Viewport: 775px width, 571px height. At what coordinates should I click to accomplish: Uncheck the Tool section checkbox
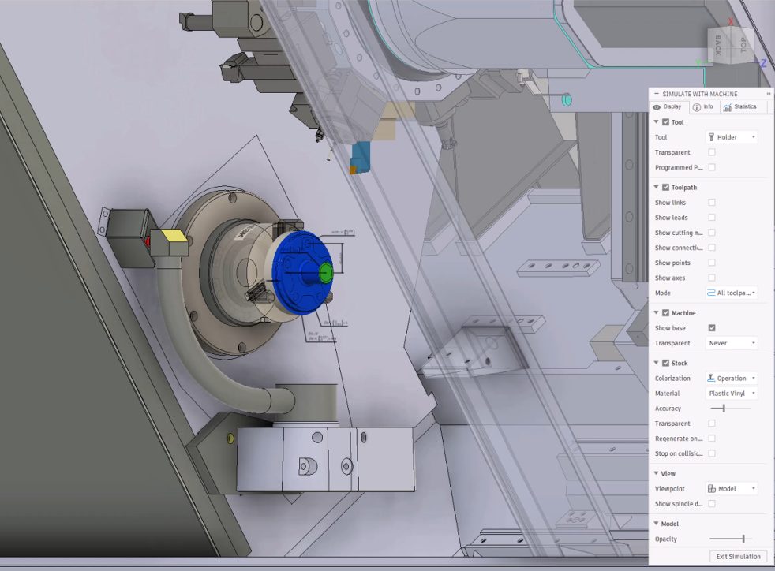click(x=665, y=122)
